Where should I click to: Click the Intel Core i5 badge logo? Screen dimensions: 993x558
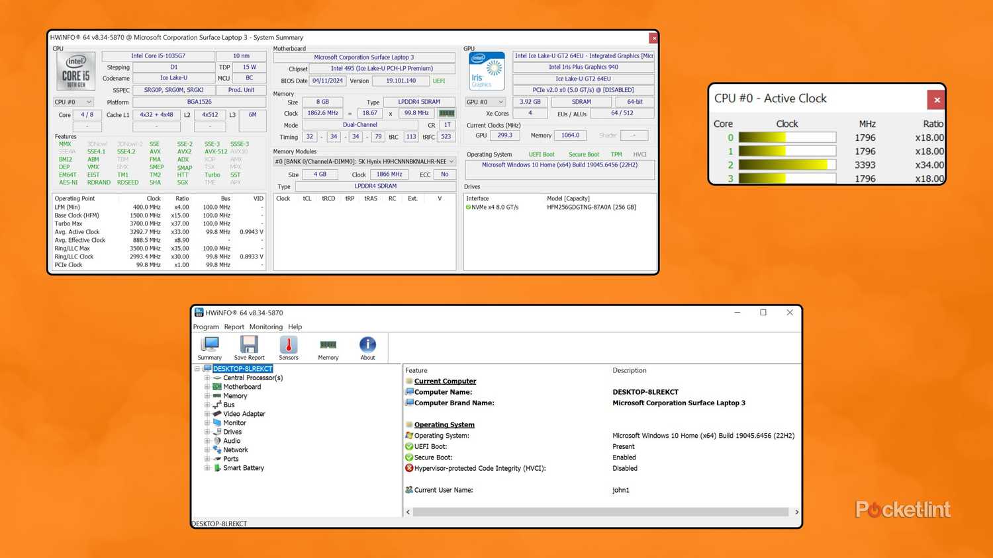75,71
